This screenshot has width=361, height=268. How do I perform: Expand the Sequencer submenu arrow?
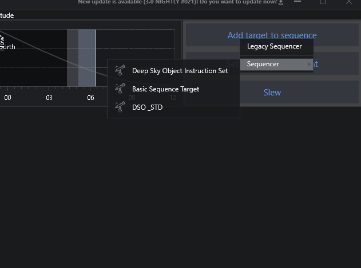[310, 65]
